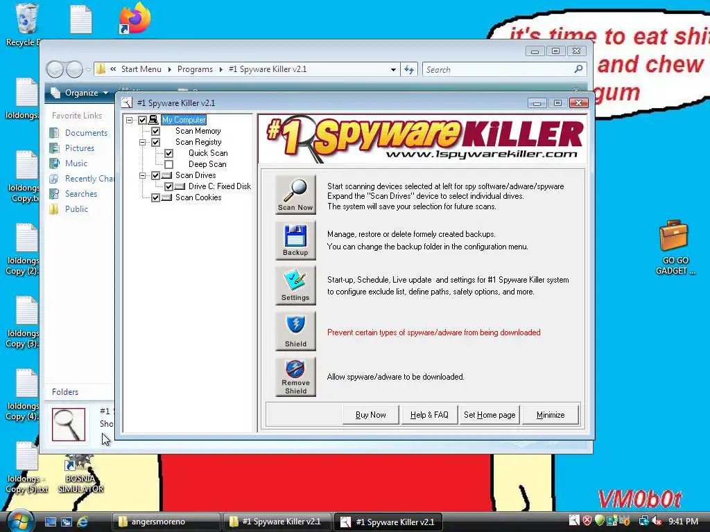This screenshot has height=532, width=710.
Task: Click Switch between windows quick launch icon
Action: [x=67, y=522]
